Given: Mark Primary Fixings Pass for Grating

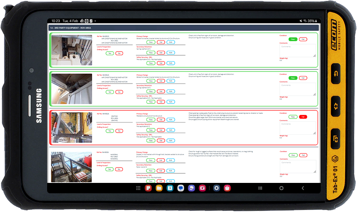Looking at the screenshot, I should tap(151, 120).
